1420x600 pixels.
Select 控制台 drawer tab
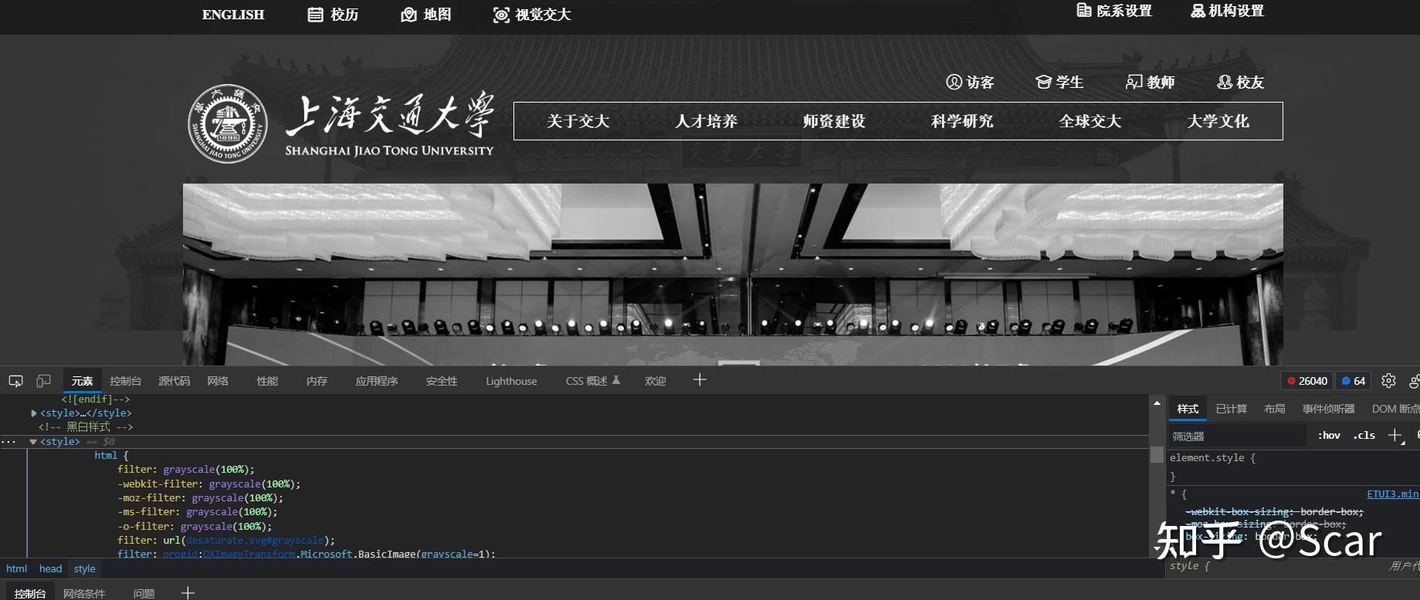(30, 594)
